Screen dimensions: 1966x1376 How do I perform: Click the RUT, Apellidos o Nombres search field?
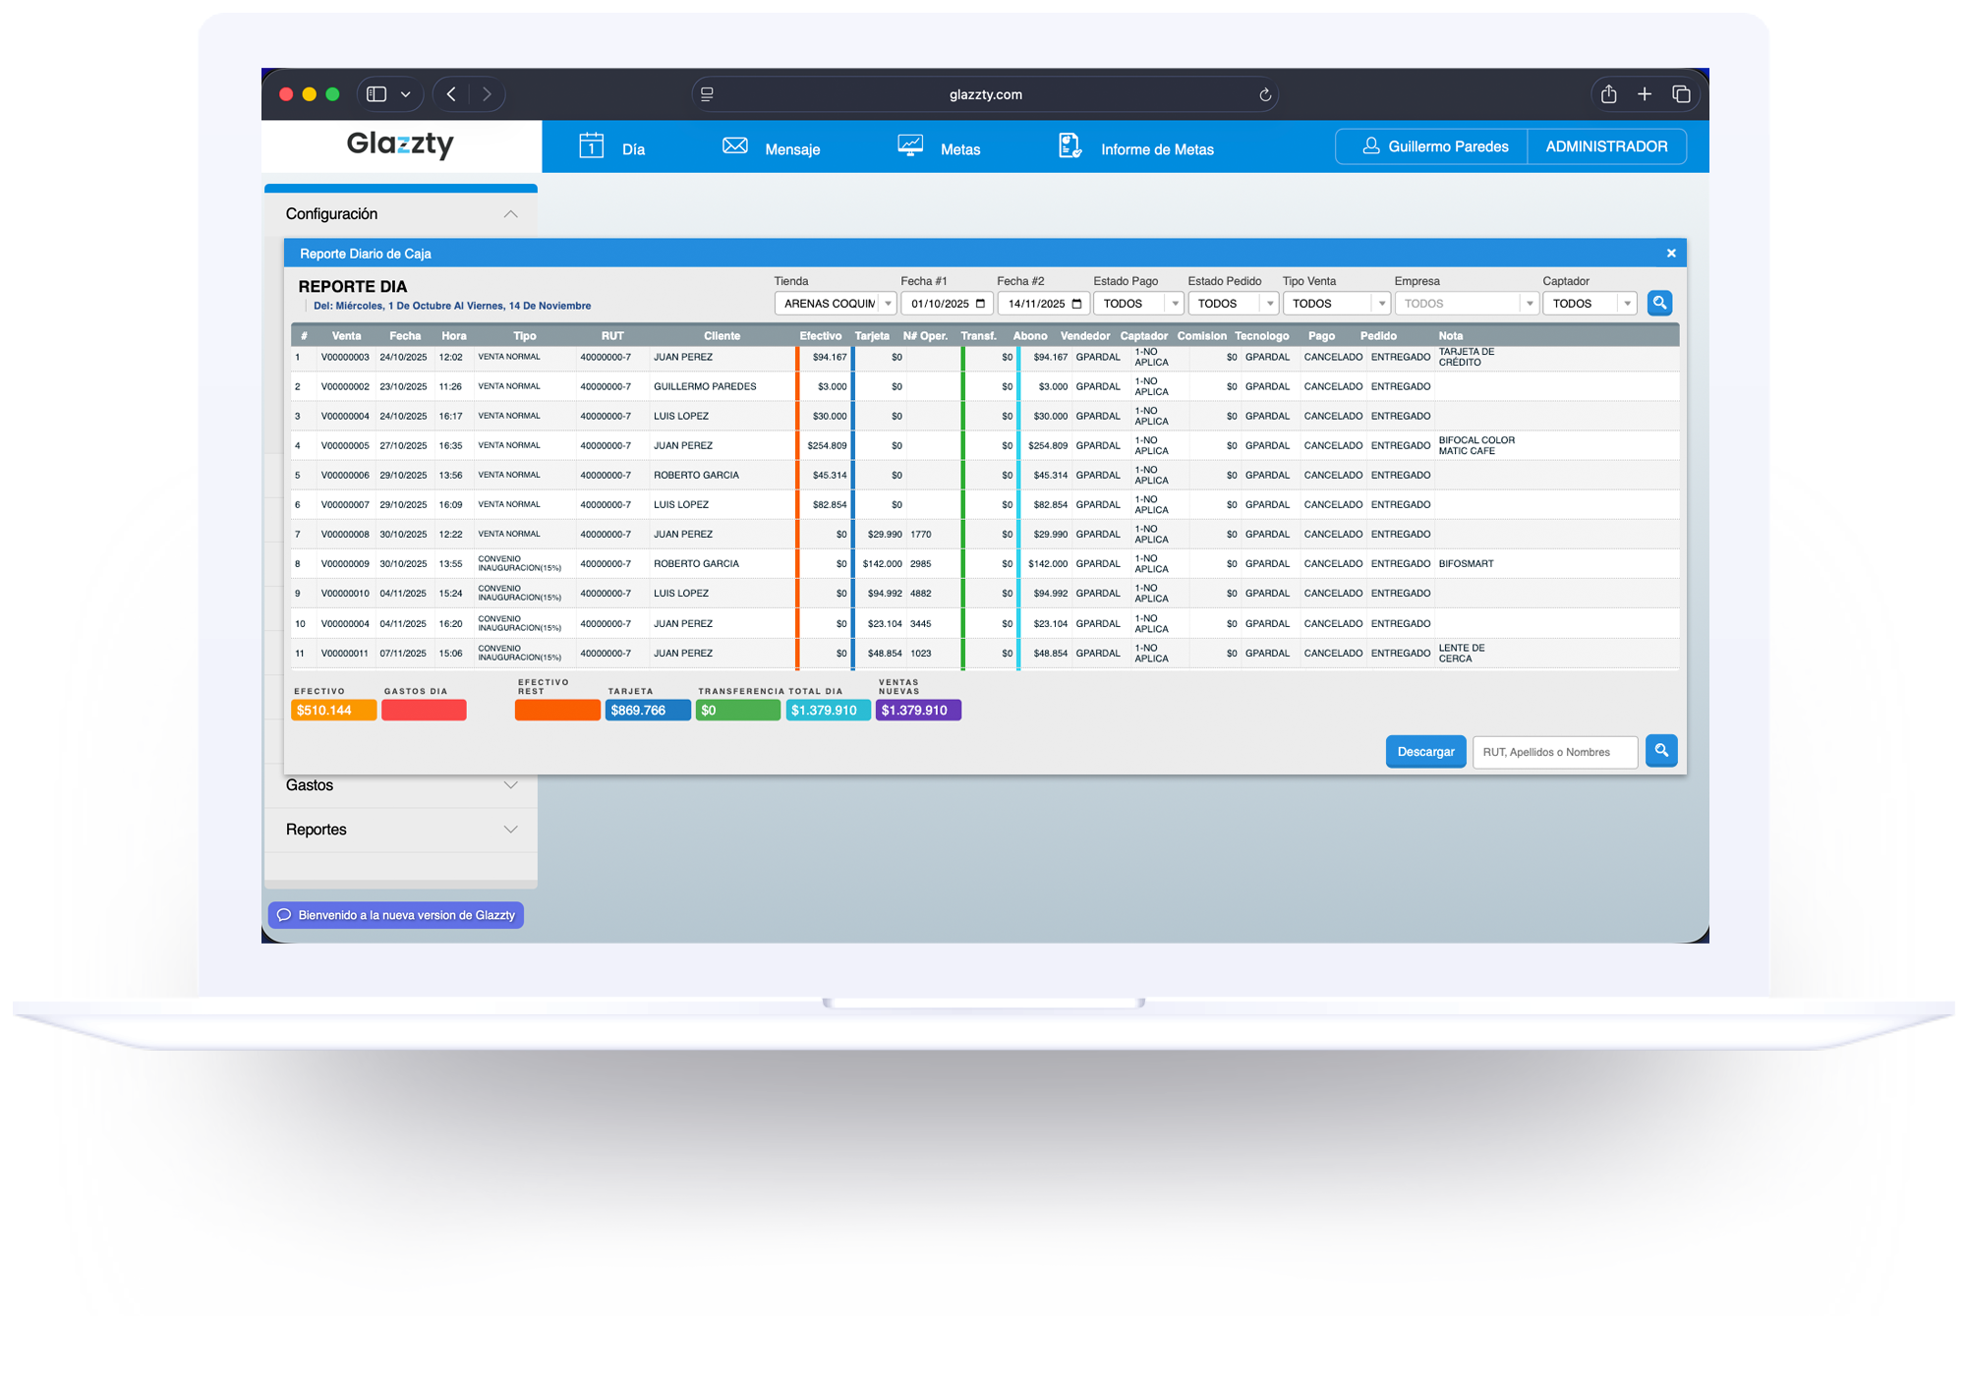(x=1554, y=752)
